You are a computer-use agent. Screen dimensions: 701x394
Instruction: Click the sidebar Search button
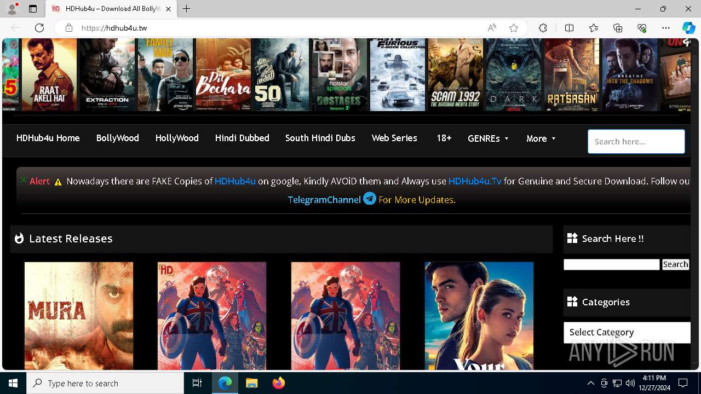tap(675, 264)
